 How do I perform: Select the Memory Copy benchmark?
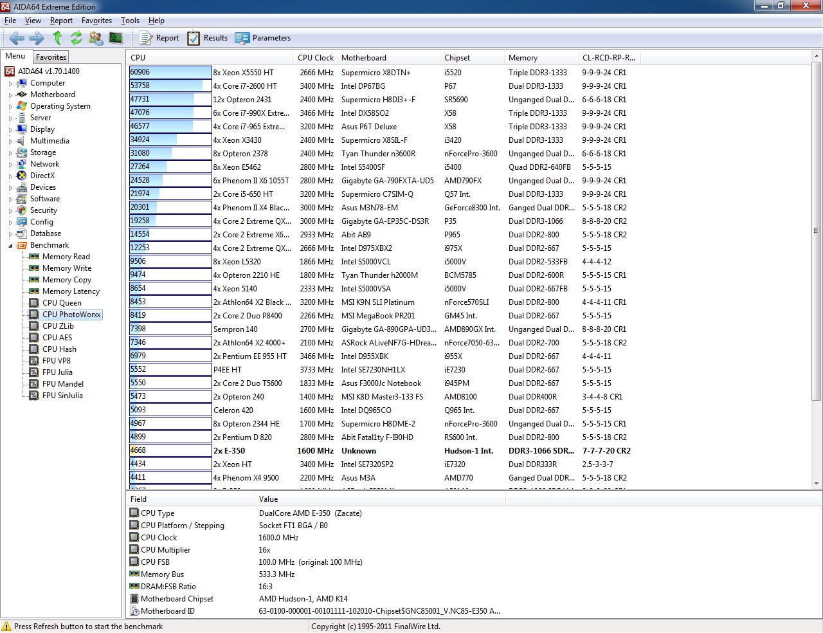coord(67,280)
